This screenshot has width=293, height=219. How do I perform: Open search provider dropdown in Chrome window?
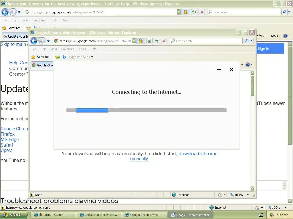252,41
